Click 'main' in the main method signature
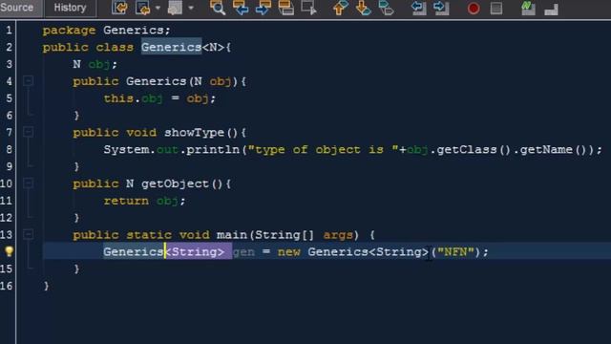Viewport: 611px width, 344px height. 232,235
